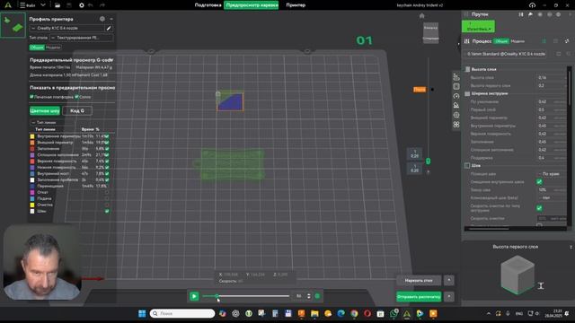
Task: Open the Creality K1C 0.4 nozzle printer dropdown
Action: (x=67, y=28)
